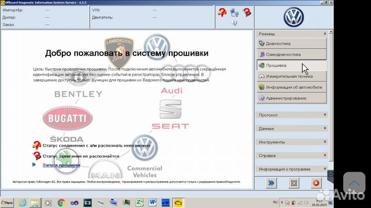The width and height of the screenshot is (371, 208).
Task: Click 'Статус зажигания не распознаётся' text
Action: click(x=81, y=156)
